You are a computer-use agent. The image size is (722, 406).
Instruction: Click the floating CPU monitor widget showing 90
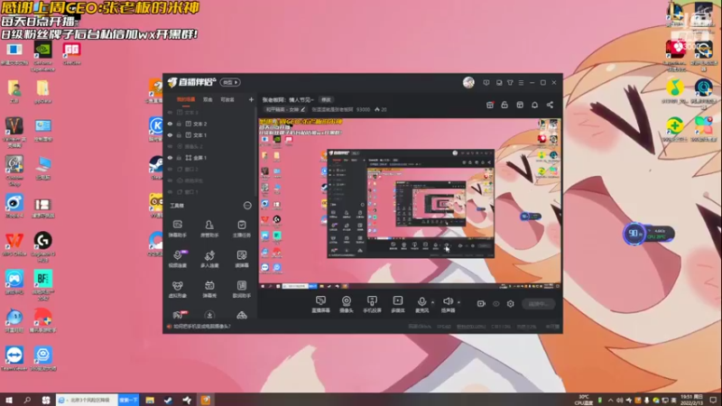[x=649, y=234]
